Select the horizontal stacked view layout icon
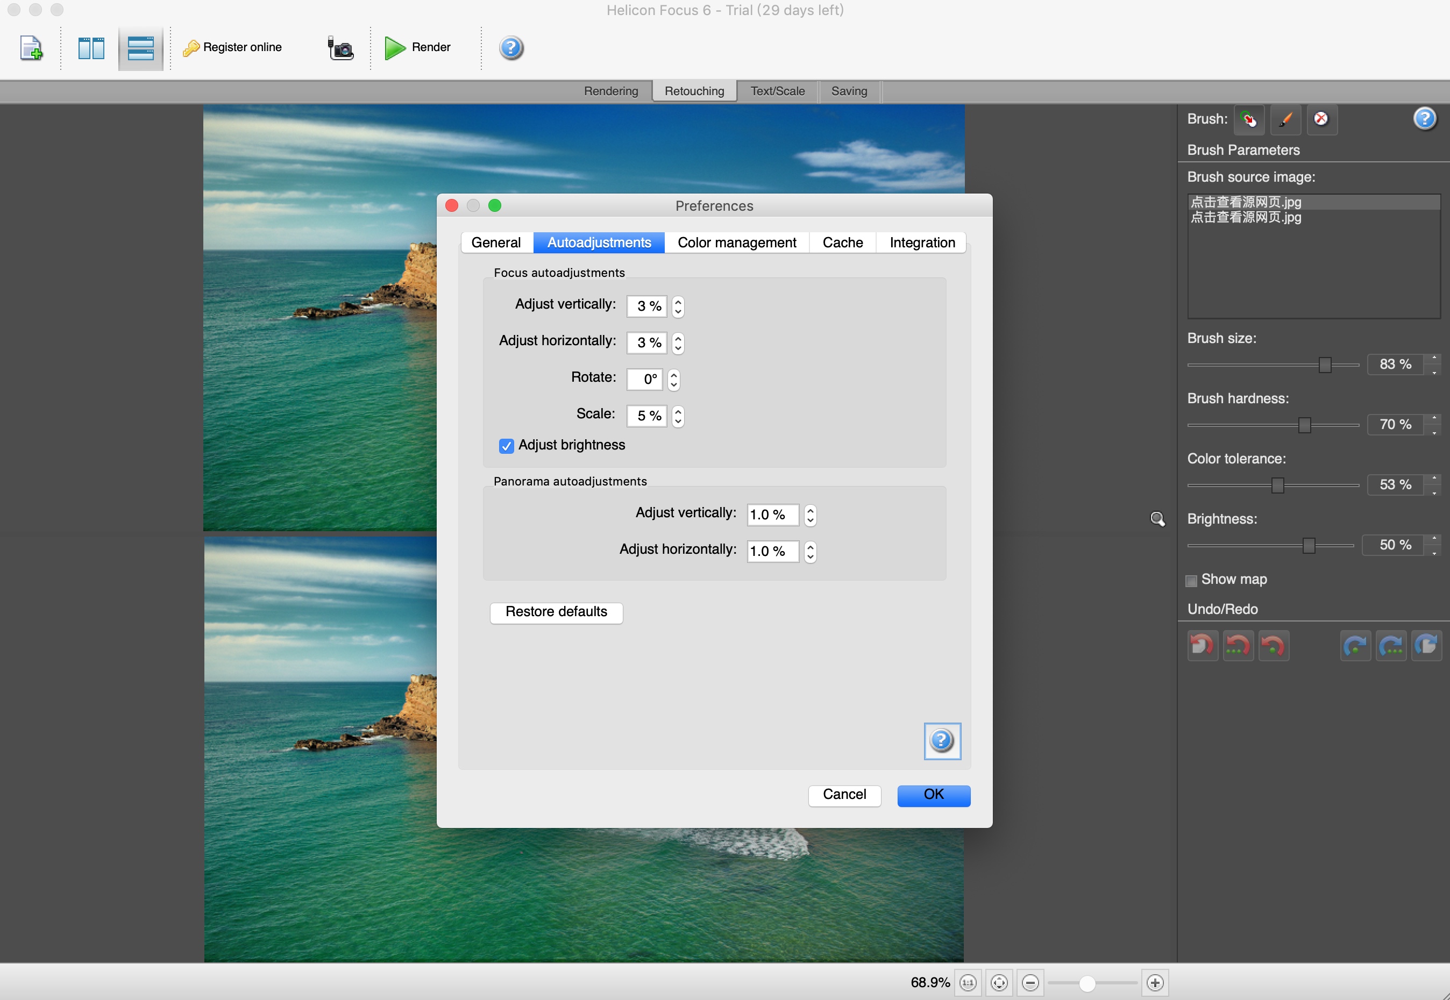 tap(140, 48)
